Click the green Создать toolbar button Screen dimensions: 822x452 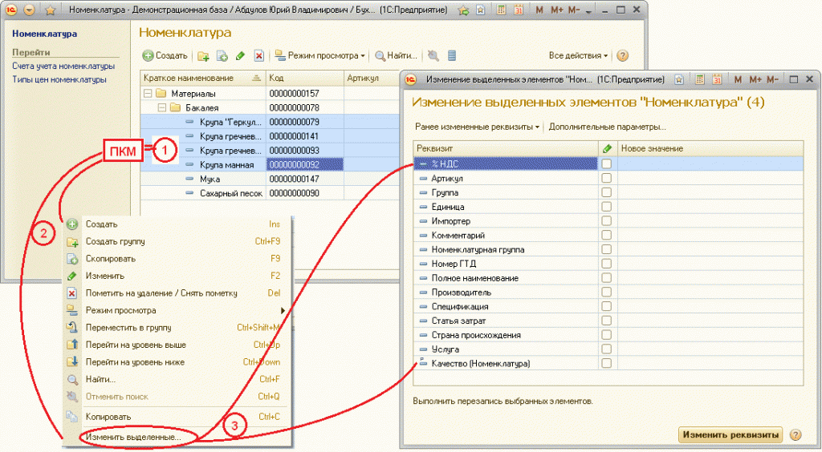[x=165, y=55]
